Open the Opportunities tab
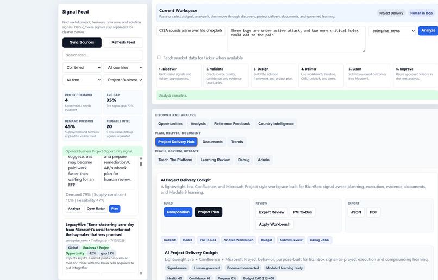The image size is (438, 280). coord(170,124)
